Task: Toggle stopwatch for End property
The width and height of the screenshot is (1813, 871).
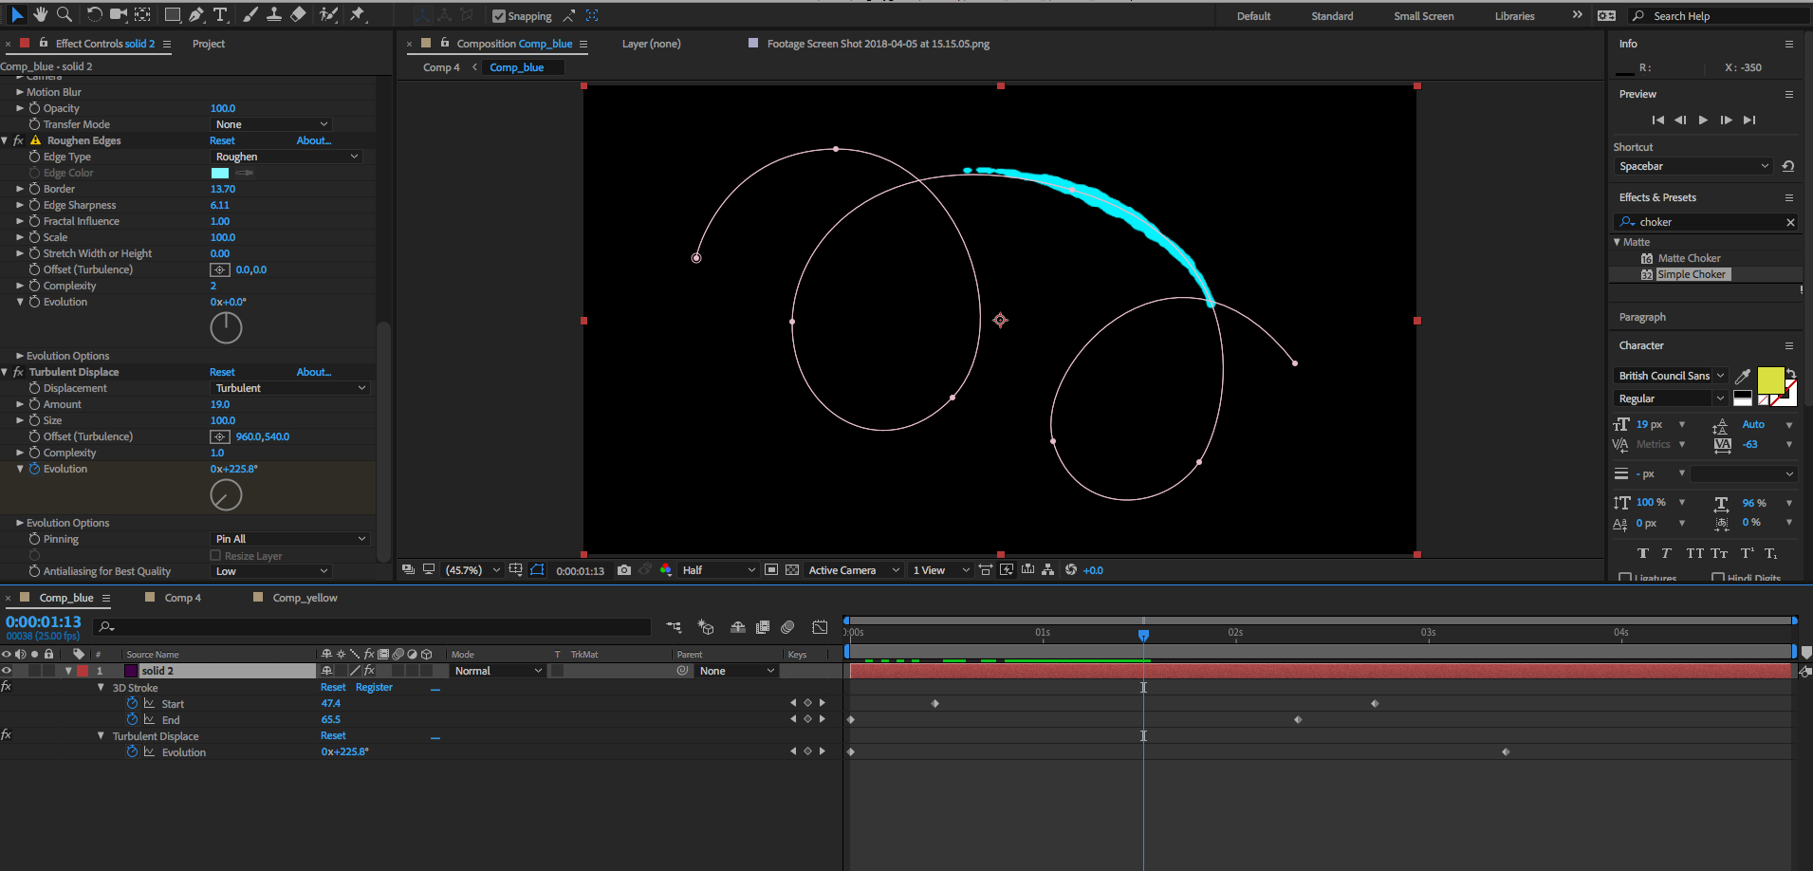Action: tap(132, 719)
